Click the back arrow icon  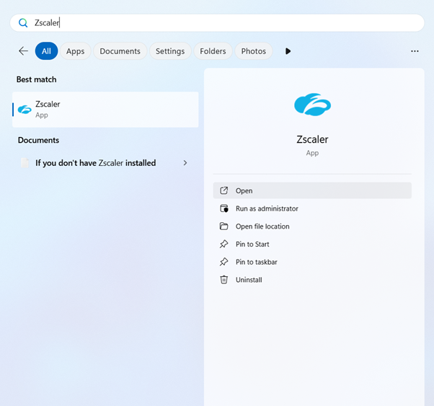tap(23, 51)
